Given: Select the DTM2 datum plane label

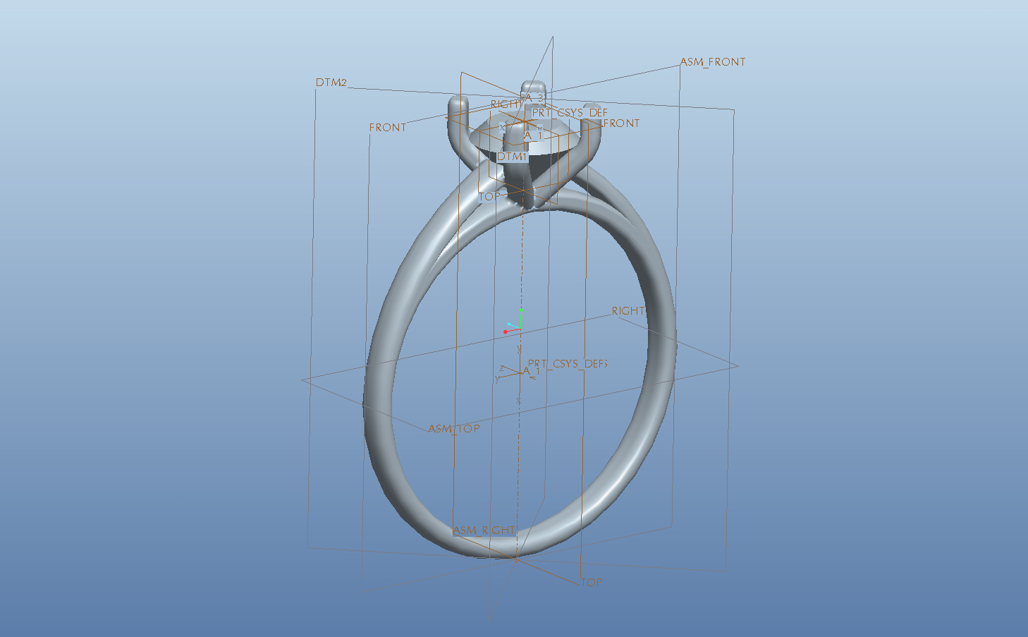Looking at the screenshot, I should click(x=331, y=83).
